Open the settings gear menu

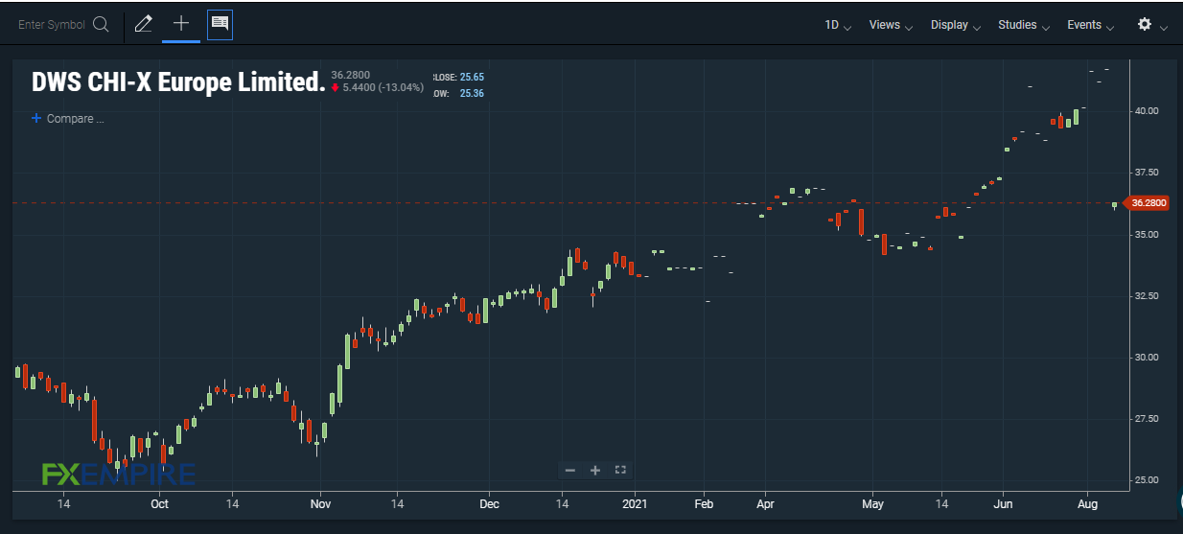click(1145, 24)
